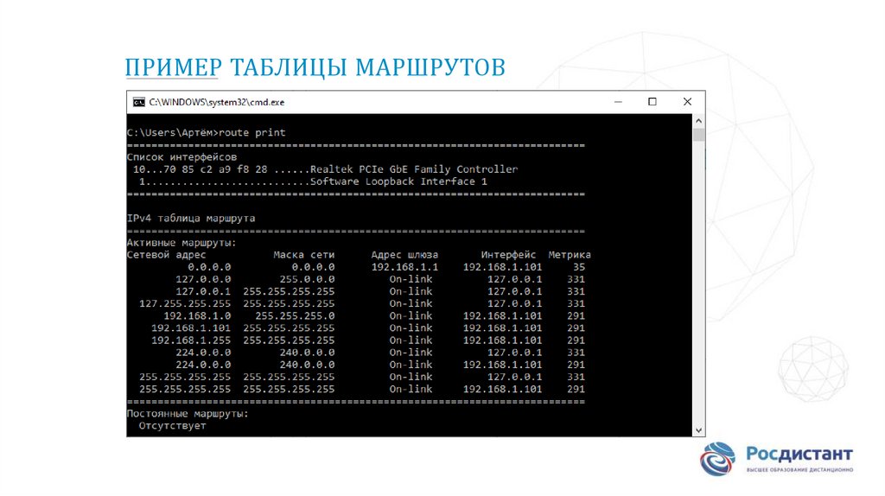Click the Интерфейс column header
The width and height of the screenshot is (885, 496).
508,255
